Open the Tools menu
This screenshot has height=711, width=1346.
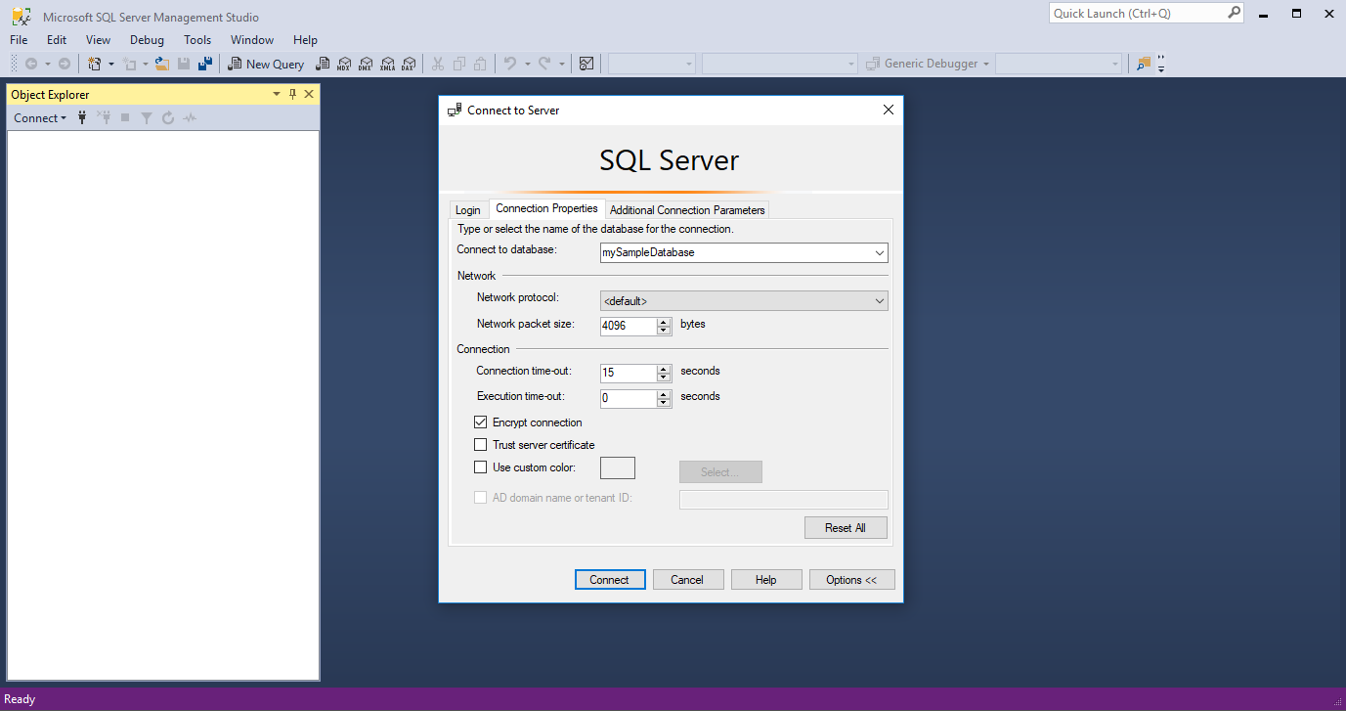[197, 40]
